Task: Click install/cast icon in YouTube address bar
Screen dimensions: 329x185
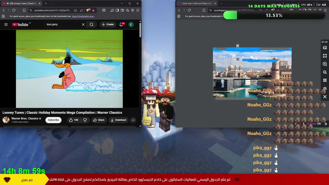Action: point(76,10)
